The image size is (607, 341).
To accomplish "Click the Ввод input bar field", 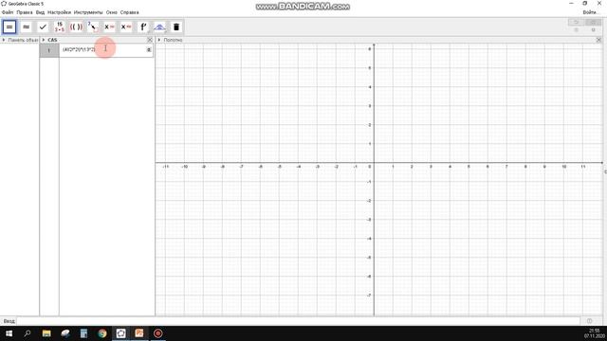I will coord(298,321).
